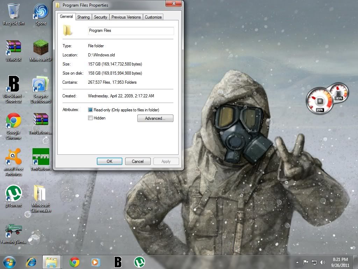Click the size value 157 GB
This screenshot has height=269, width=358.
(x=115, y=64)
